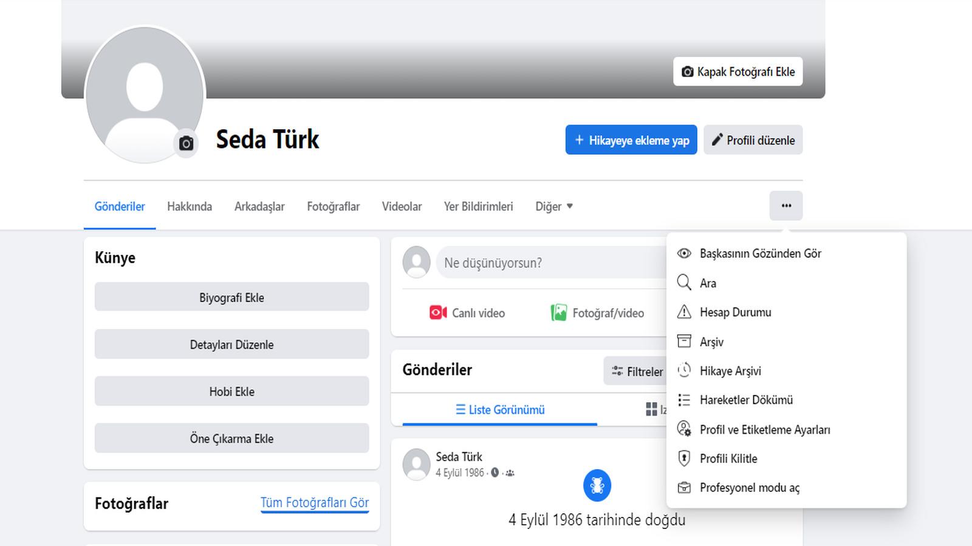Click the Ne düşünüyorsun? post input
Viewport: 972px width, 546px height.
(x=551, y=263)
